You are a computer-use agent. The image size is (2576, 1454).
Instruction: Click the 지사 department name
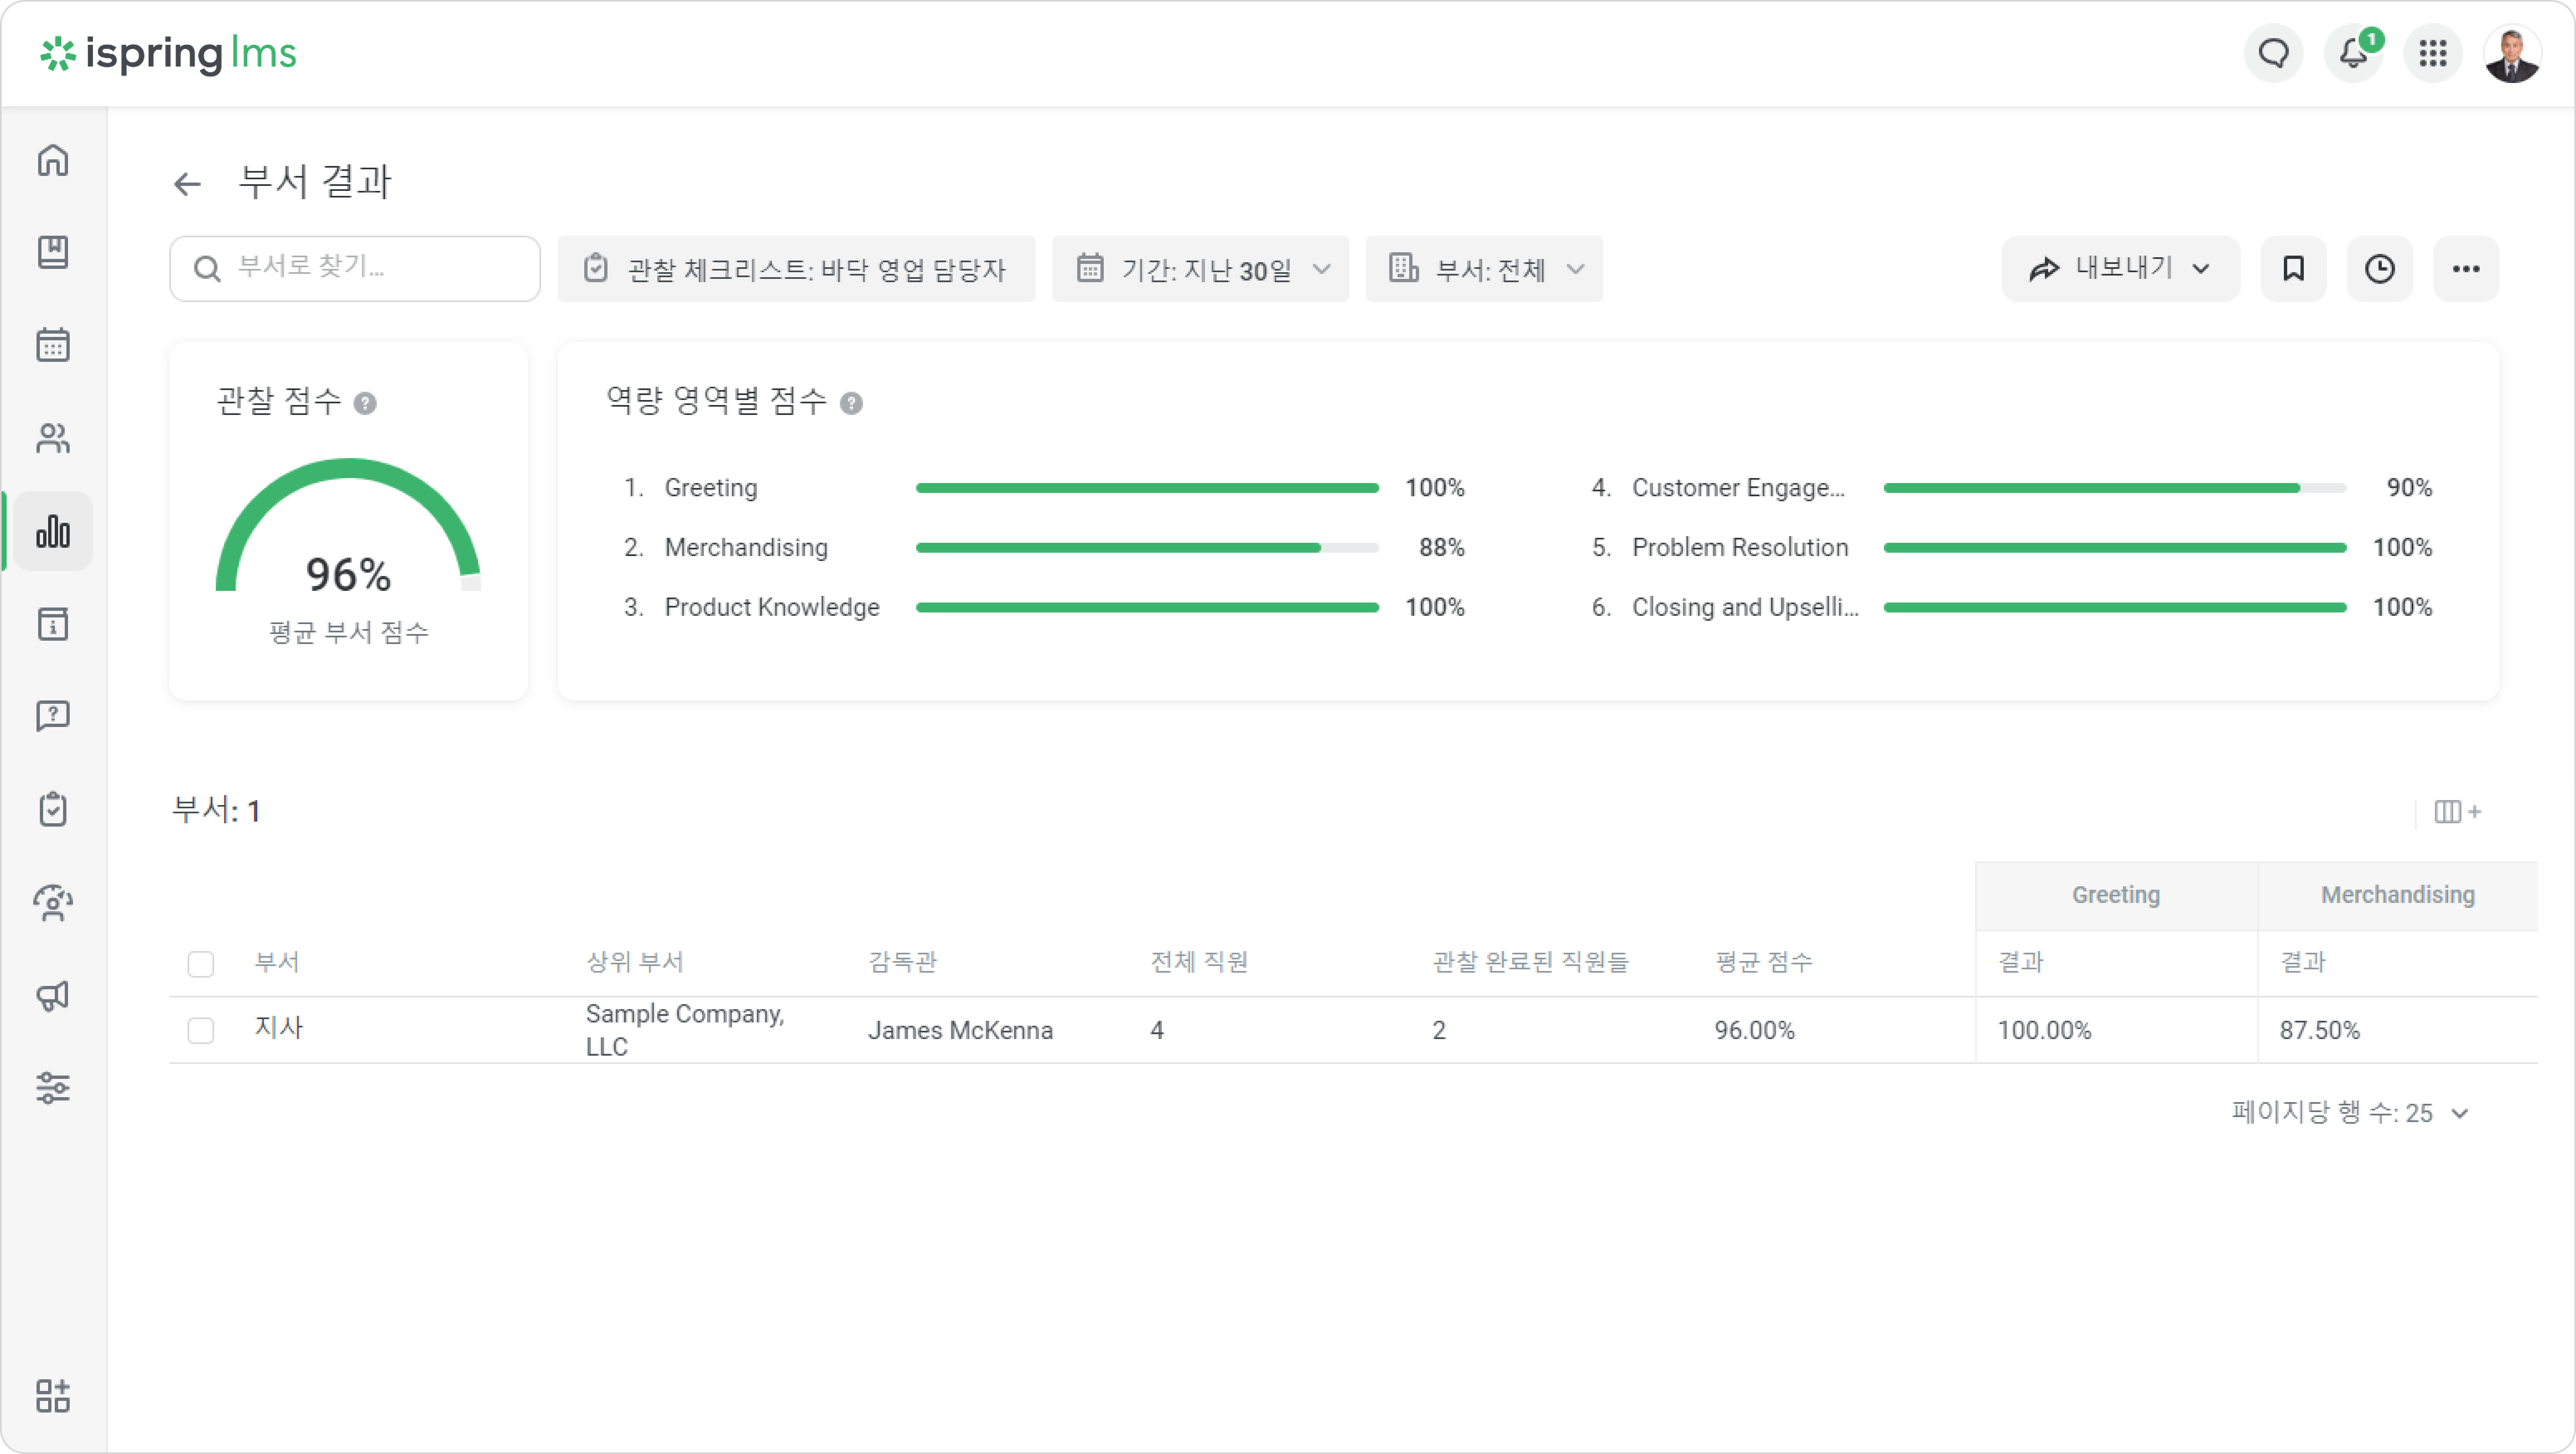(x=278, y=1028)
